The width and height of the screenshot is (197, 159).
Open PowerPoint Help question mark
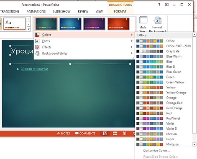tap(159, 5)
